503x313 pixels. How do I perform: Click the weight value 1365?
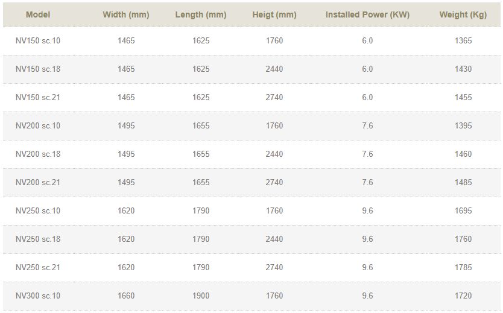463,41
